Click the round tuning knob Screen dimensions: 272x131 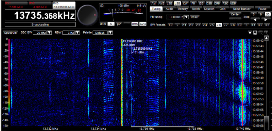point(87,15)
